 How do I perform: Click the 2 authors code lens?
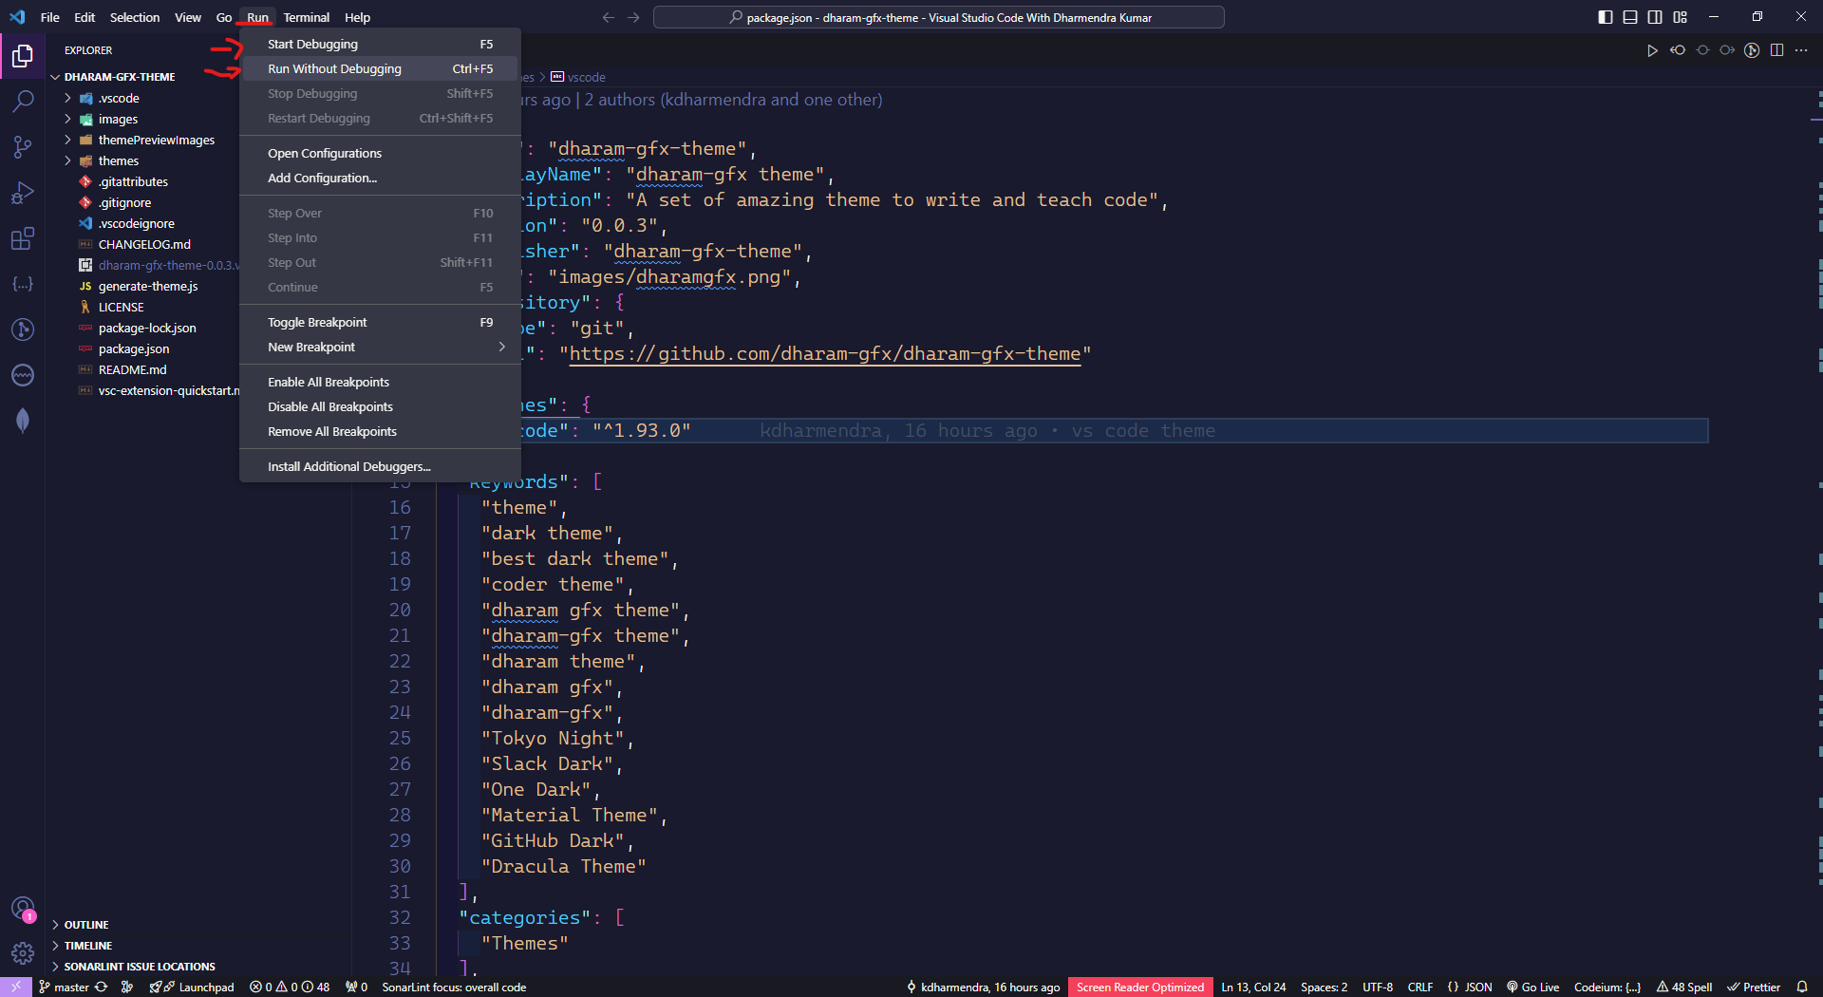[x=733, y=100]
